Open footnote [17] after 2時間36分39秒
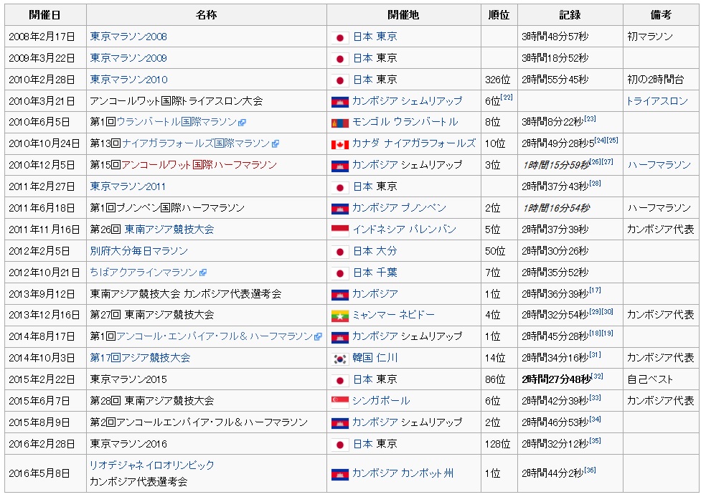 [595, 290]
